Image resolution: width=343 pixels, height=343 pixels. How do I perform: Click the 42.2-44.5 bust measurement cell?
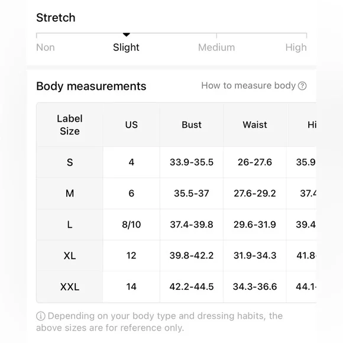click(192, 287)
